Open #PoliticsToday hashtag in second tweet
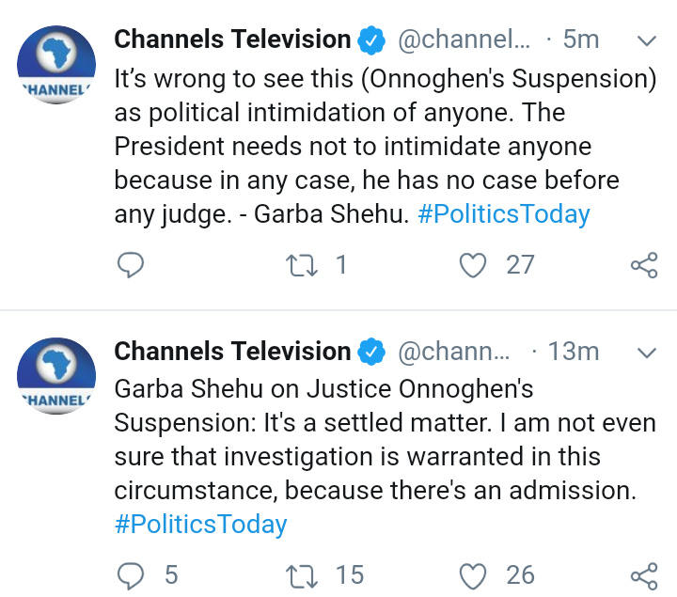 [200, 524]
